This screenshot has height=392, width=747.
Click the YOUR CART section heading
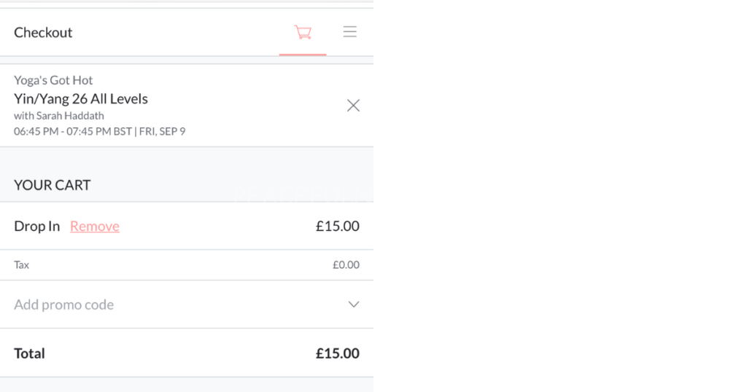click(x=53, y=185)
